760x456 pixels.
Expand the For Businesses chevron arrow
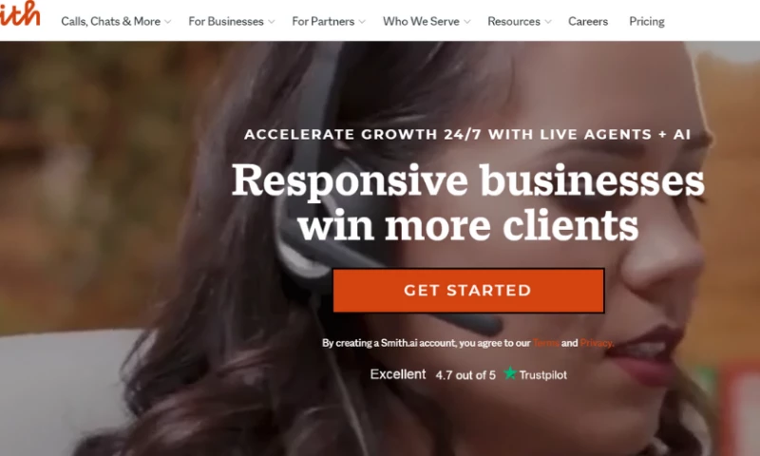pyautogui.click(x=271, y=22)
